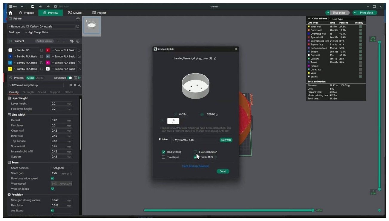Open the printer preset dropdown
389x221 pixels.
(41, 27)
